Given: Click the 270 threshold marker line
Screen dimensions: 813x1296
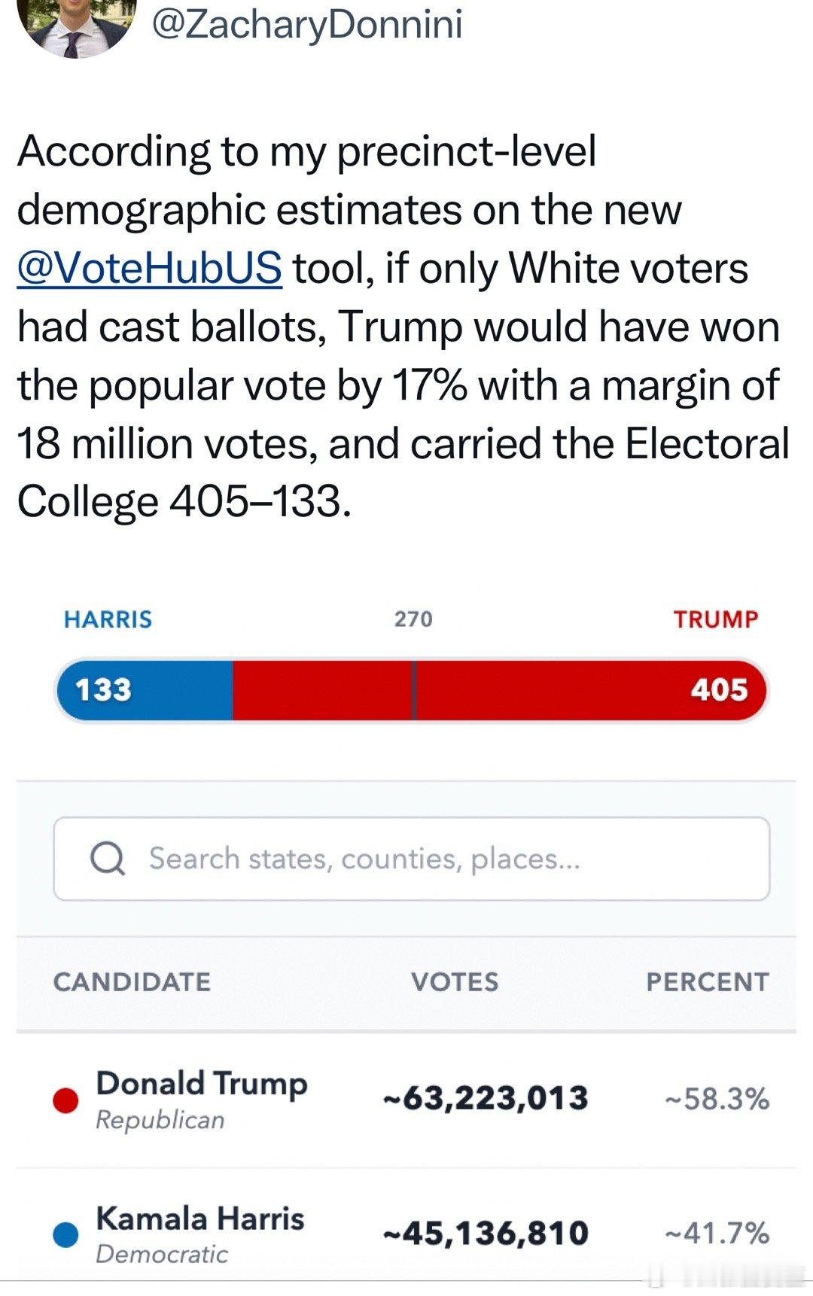Looking at the screenshot, I should pyautogui.click(x=413, y=690).
